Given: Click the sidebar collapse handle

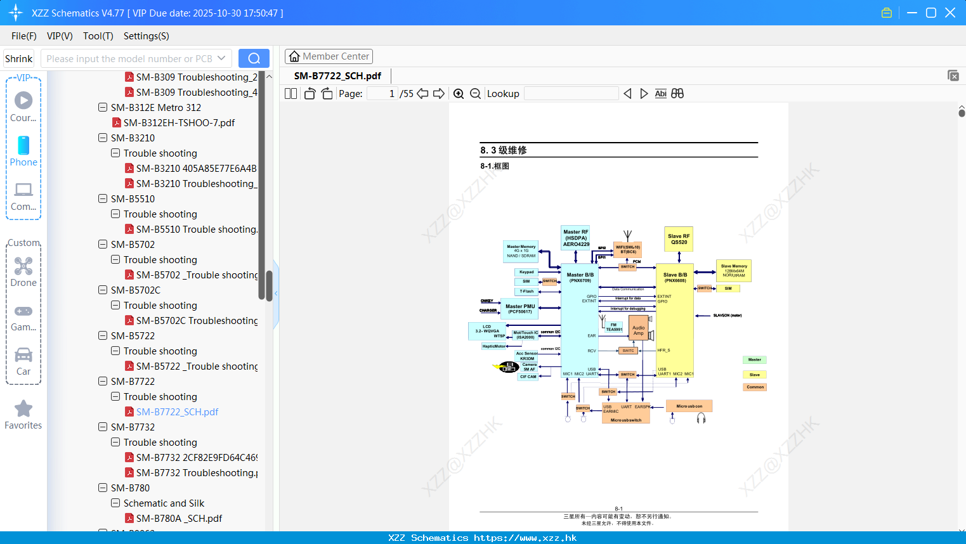Looking at the screenshot, I should 276,294.
